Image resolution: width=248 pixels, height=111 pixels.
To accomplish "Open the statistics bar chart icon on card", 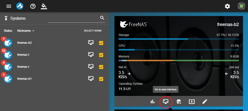I will coord(152,101).
